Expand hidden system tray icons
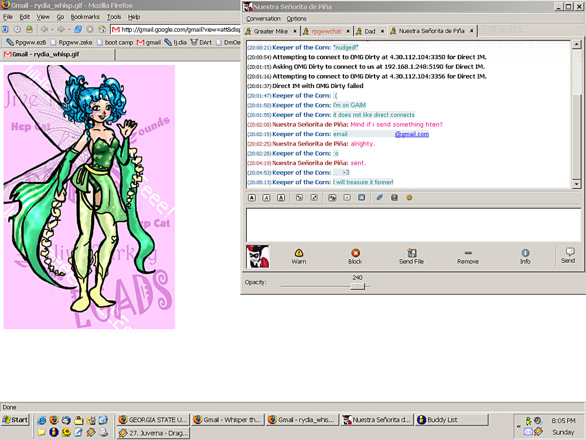This screenshot has height=440, width=586. 519,426
